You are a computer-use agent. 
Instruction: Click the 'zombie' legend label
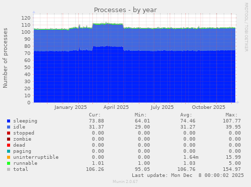coord(22,139)
